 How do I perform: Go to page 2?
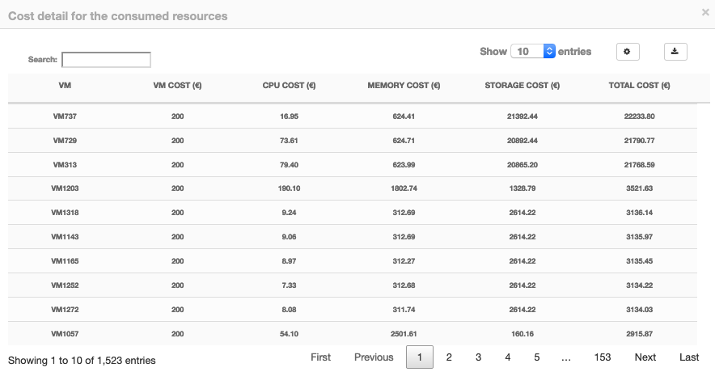(x=449, y=357)
